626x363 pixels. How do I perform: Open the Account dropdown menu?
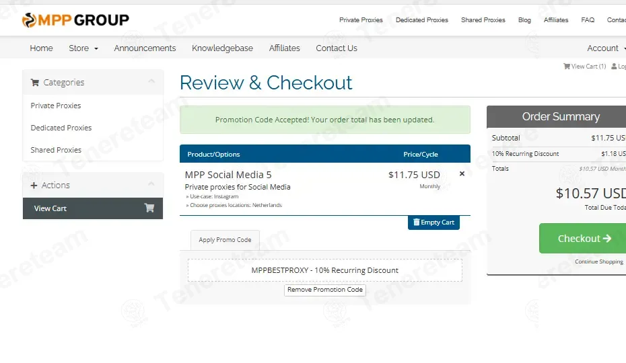pos(606,48)
